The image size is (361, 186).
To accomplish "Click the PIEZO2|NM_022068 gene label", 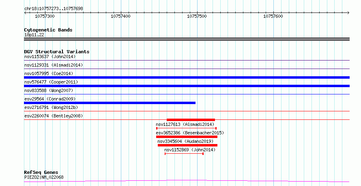I will pos(44,177).
